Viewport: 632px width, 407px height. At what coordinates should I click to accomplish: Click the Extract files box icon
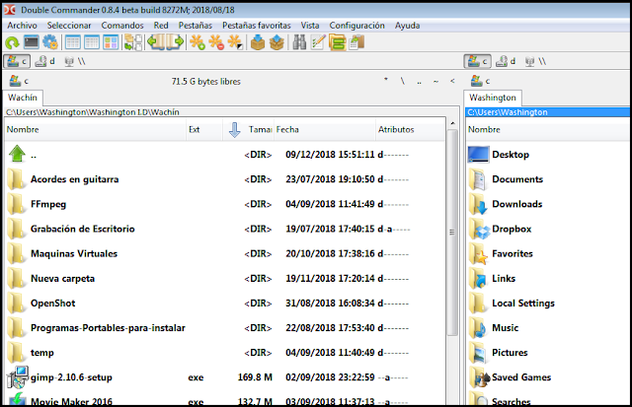coord(276,42)
